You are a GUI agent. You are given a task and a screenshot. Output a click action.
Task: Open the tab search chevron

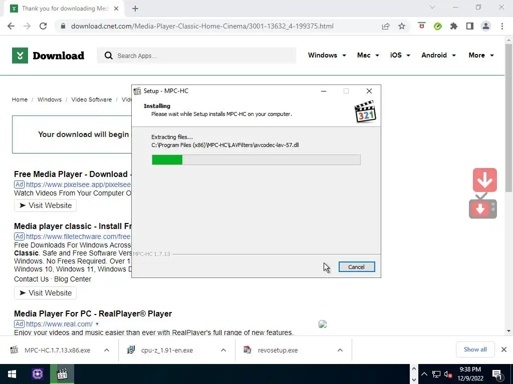click(432, 7)
